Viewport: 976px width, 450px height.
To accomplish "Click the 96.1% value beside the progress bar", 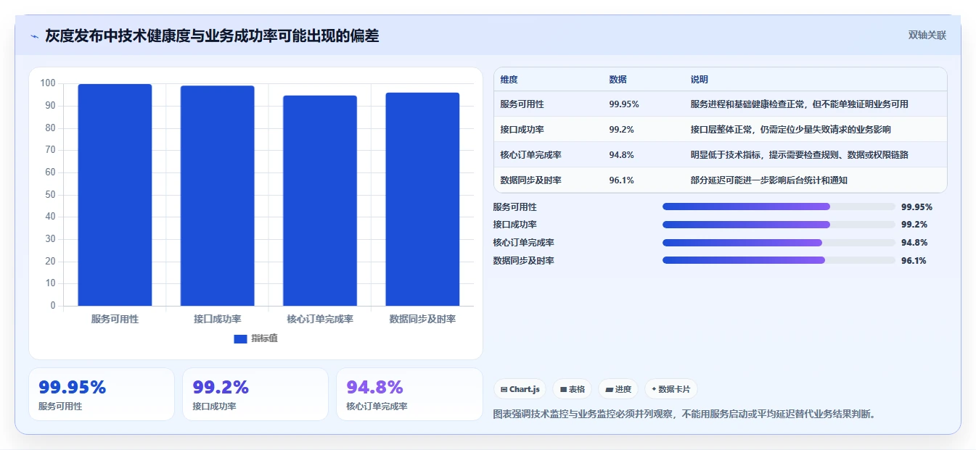I will point(914,261).
